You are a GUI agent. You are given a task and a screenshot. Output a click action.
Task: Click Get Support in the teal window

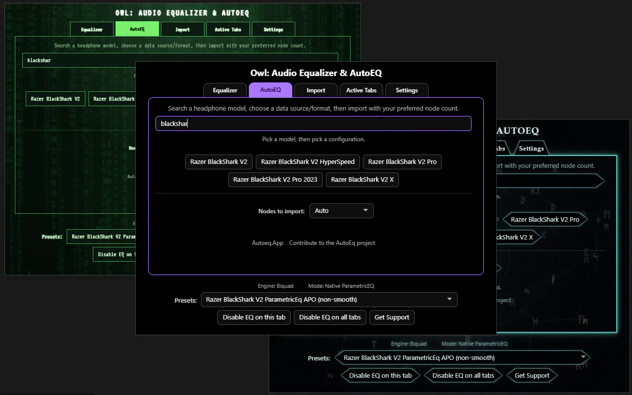point(532,375)
